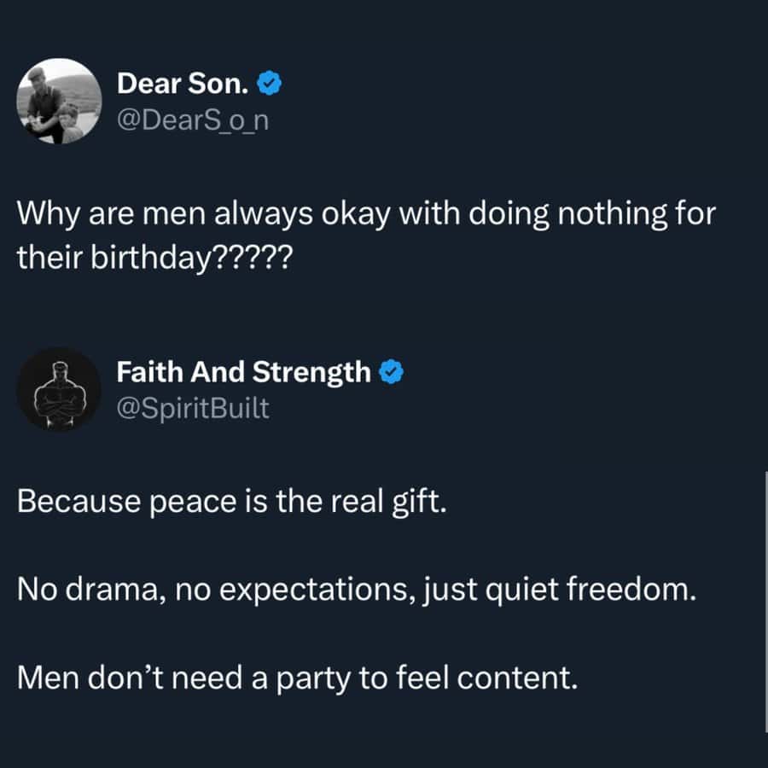The image size is (768, 768).
Task: Open the @SpiritBuilt handle link
Action: click(x=193, y=409)
